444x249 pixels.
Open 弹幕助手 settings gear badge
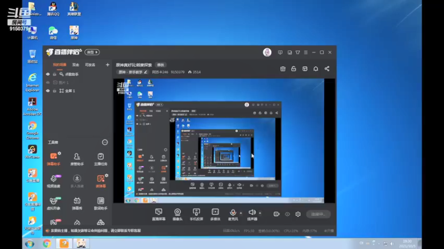click(x=59, y=153)
